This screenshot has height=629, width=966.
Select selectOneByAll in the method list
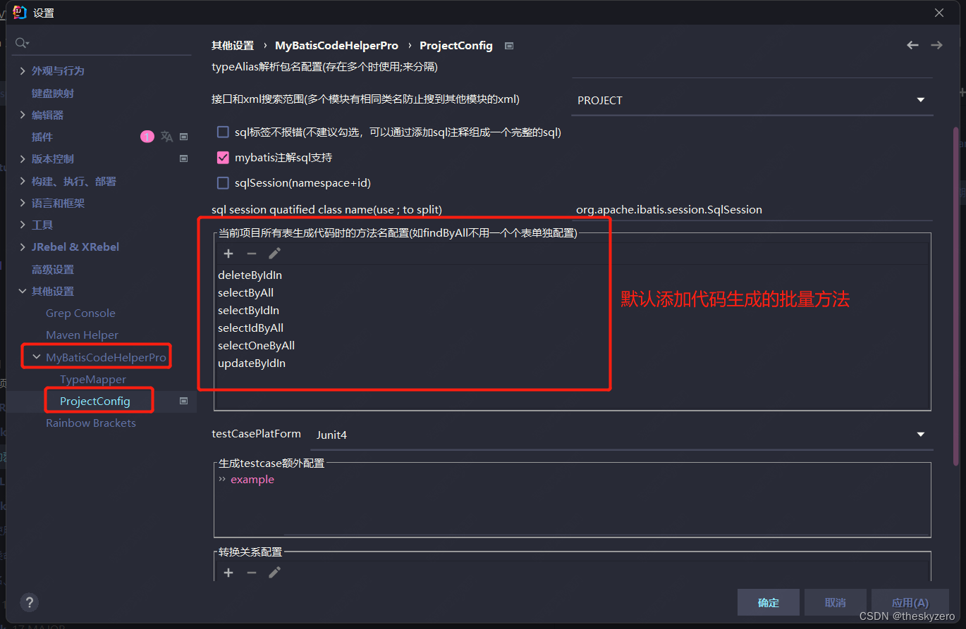pos(256,345)
